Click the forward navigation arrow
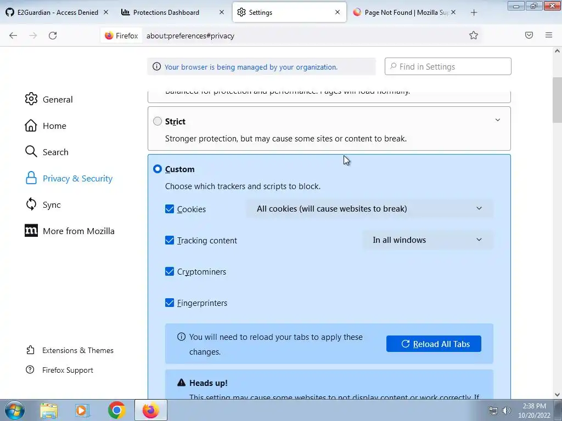 click(33, 36)
